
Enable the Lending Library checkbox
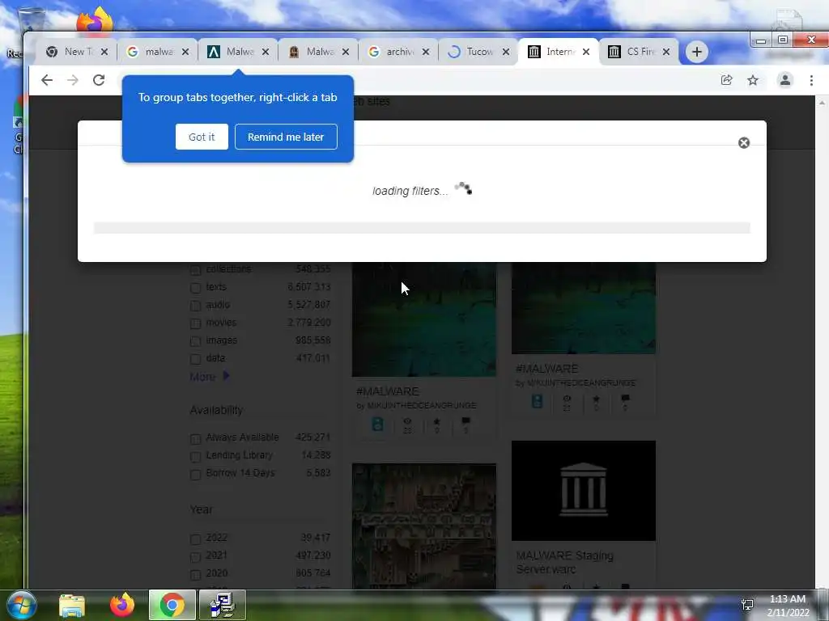[195, 456]
